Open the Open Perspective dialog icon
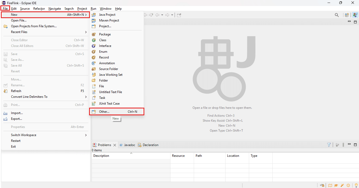The image size is (359, 188). pos(347,15)
